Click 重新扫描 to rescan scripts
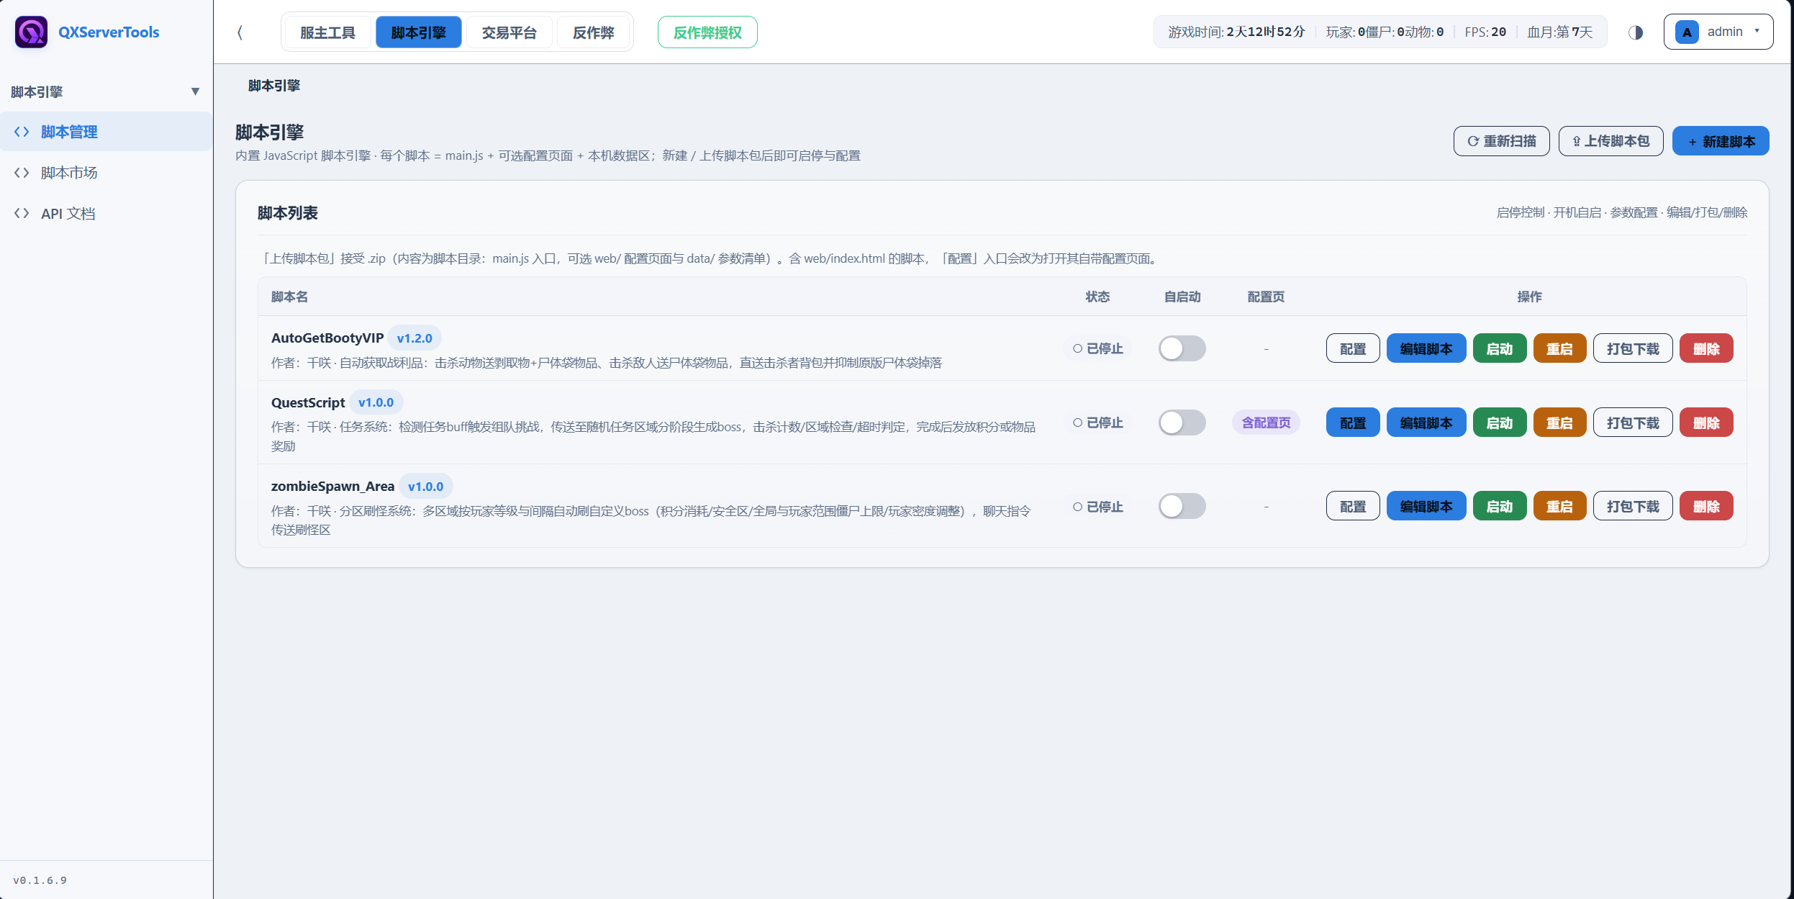The height and width of the screenshot is (899, 1794). 1501,141
